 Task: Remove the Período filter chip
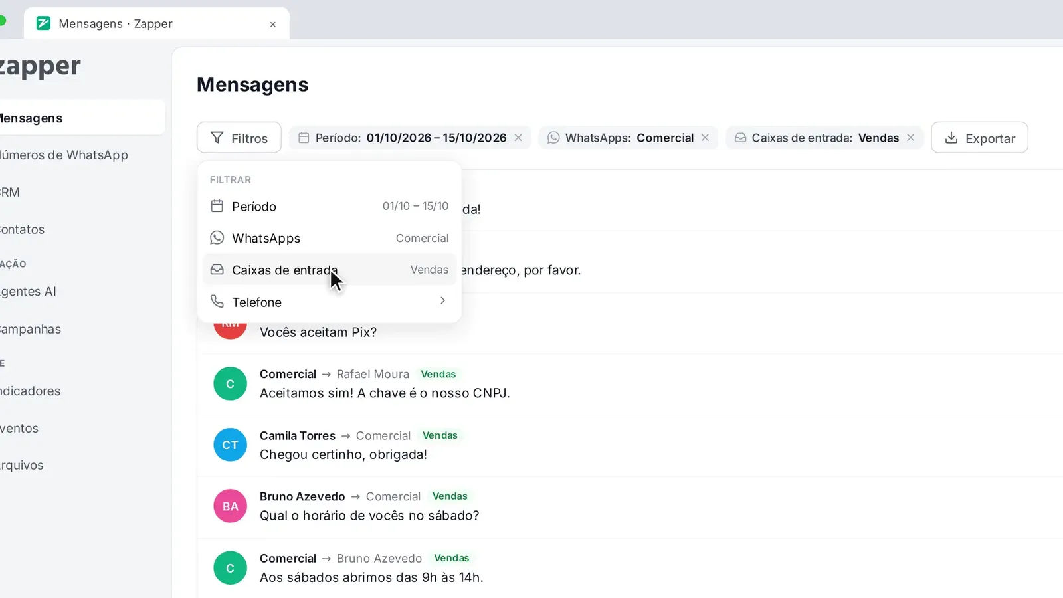click(518, 138)
